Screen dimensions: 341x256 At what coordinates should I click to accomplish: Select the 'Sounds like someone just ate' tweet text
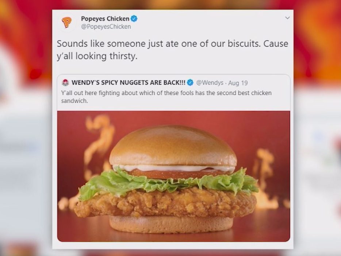pyautogui.click(x=172, y=50)
